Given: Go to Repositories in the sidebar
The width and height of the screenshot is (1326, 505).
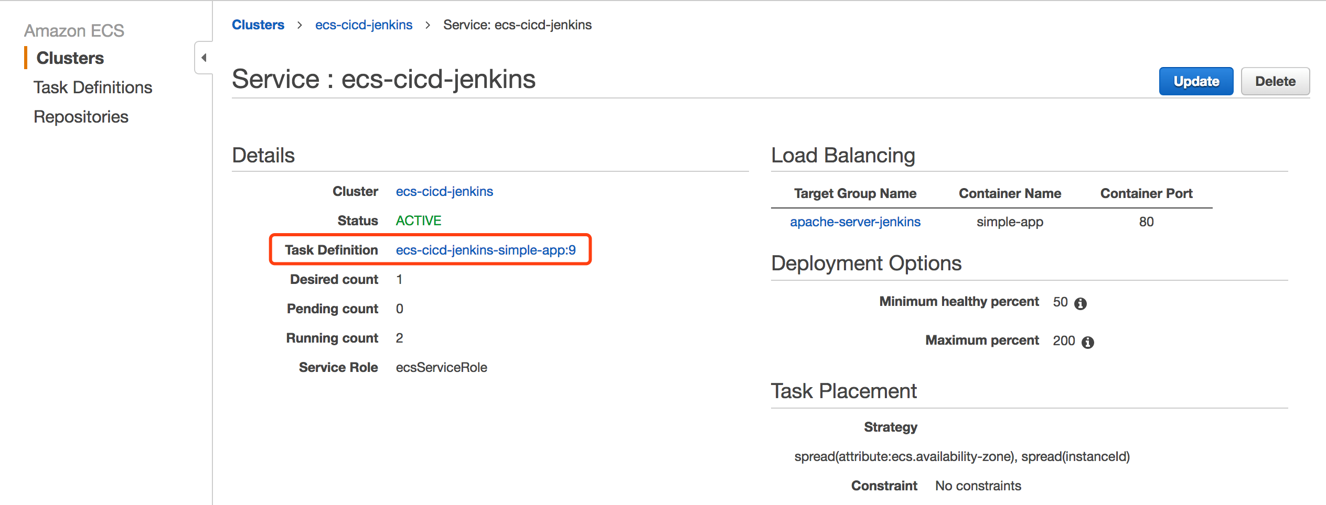Looking at the screenshot, I should click(81, 116).
